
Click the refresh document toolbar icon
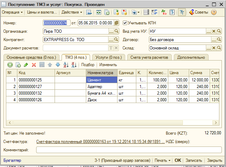99,12
